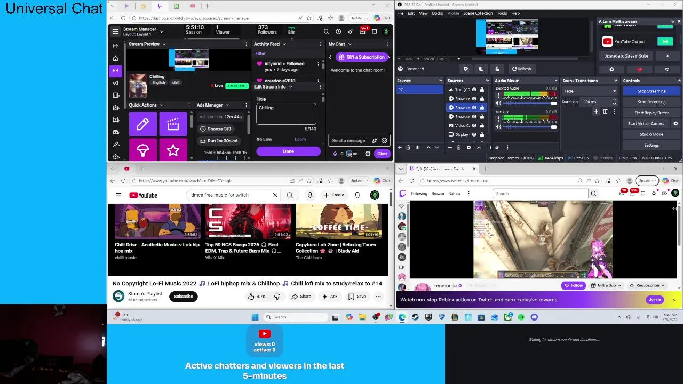Expand Stream Preview panel dropdown
The height and width of the screenshot is (384, 683).
[x=164, y=44]
